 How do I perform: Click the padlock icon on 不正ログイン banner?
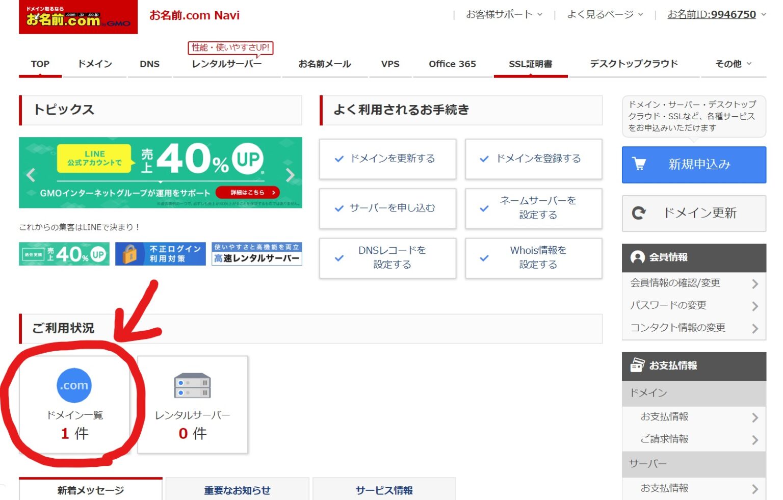coord(131,253)
